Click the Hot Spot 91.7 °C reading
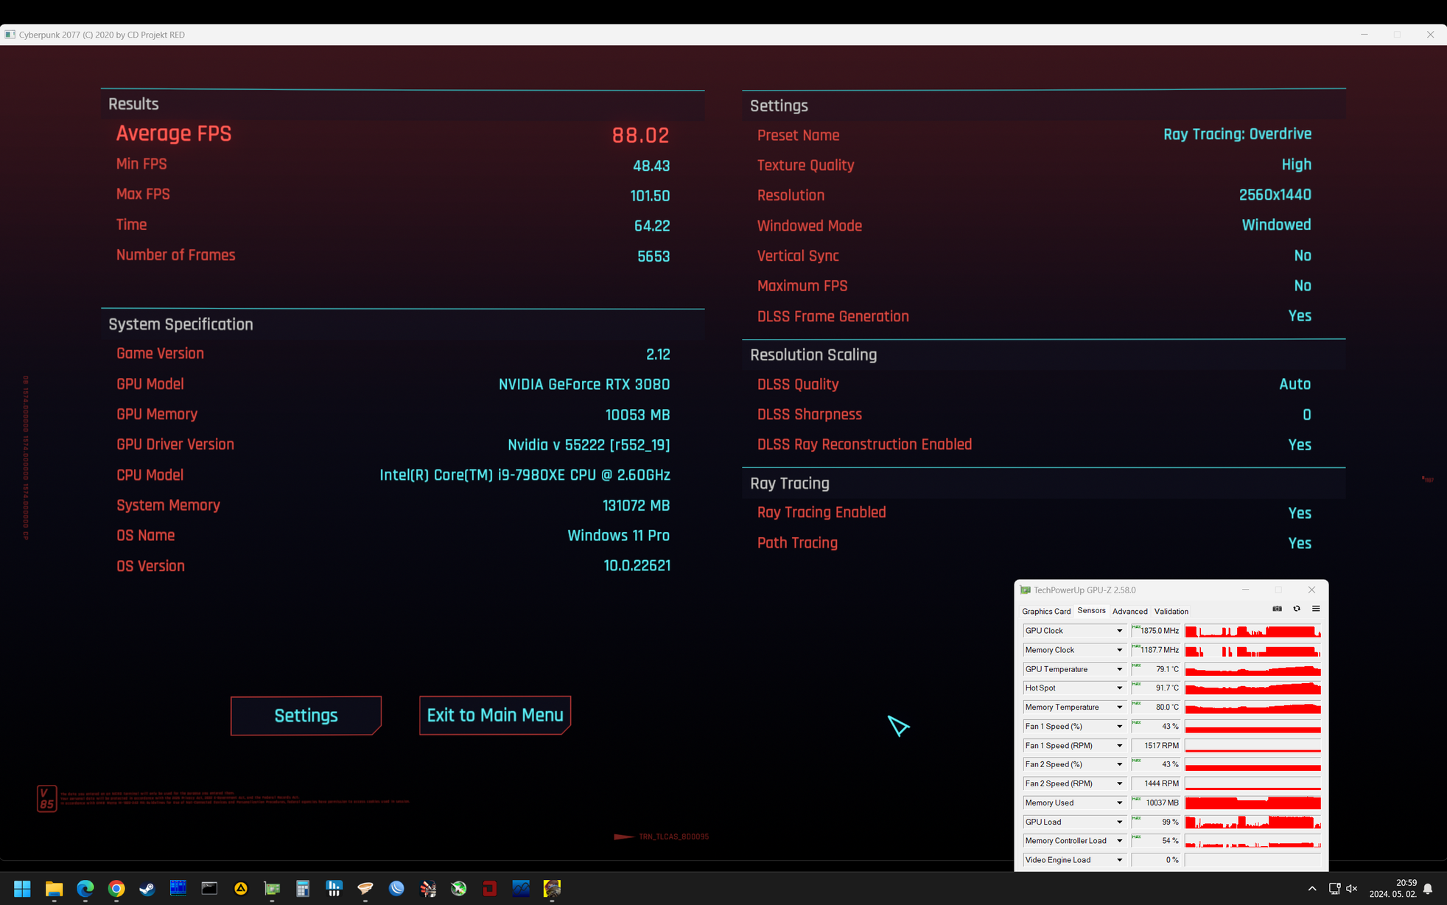This screenshot has width=1447, height=905. coord(1156,688)
